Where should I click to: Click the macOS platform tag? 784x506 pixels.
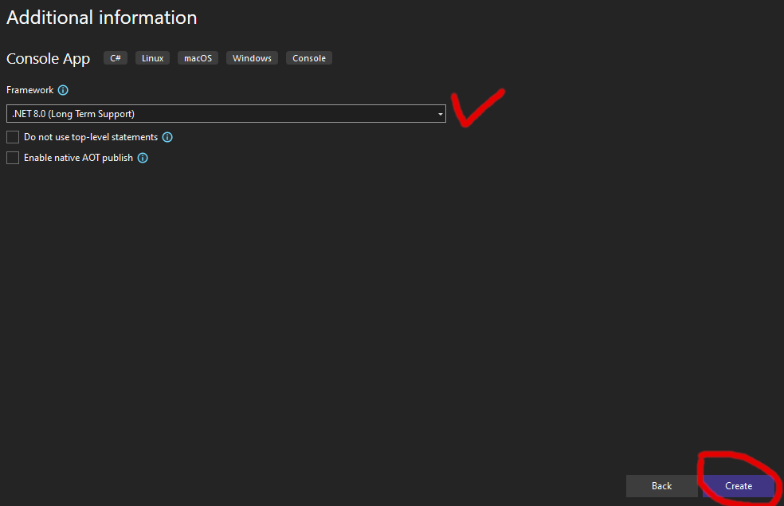pyautogui.click(x=198, y=58)
